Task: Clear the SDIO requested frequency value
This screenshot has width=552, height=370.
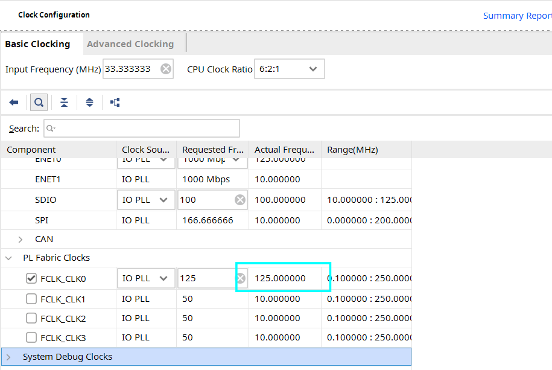Action: 240,200
